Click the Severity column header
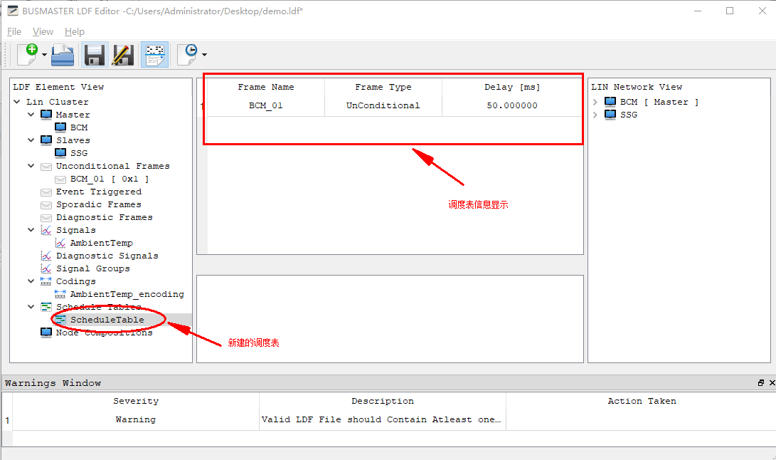Image resolution: width=776 pixels, height=460 pixels. [136, 401]
